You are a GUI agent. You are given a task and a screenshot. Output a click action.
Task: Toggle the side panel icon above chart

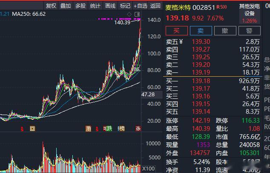point(137,14)
